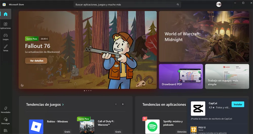The width and height of the screenshot is (253, 134).
Task: Click the Gratis label under Warzone
Action: [x=118, y=132]
